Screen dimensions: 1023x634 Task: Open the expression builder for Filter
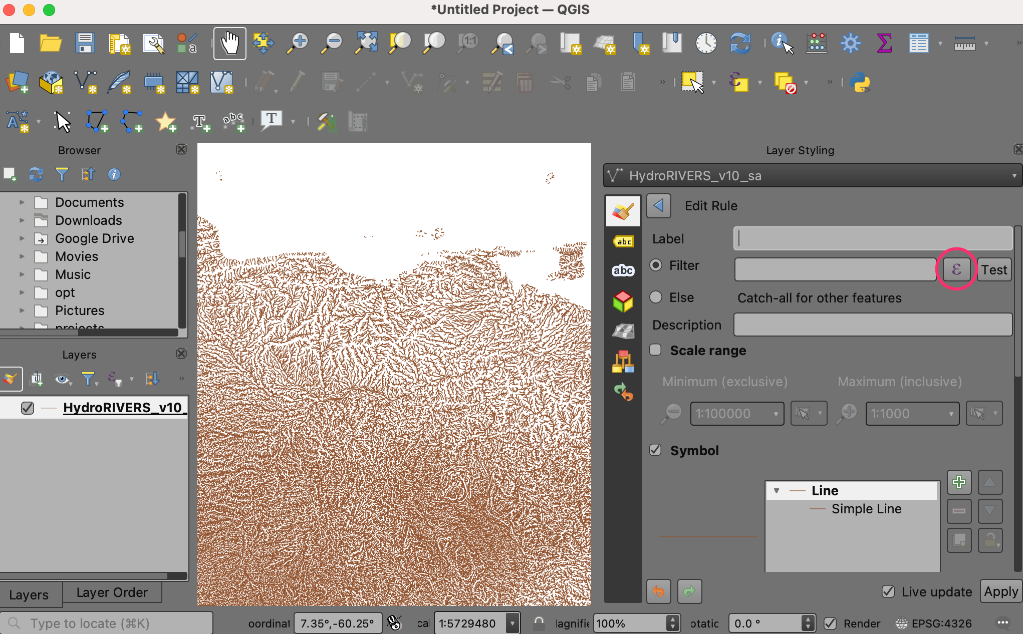[956, 270]
